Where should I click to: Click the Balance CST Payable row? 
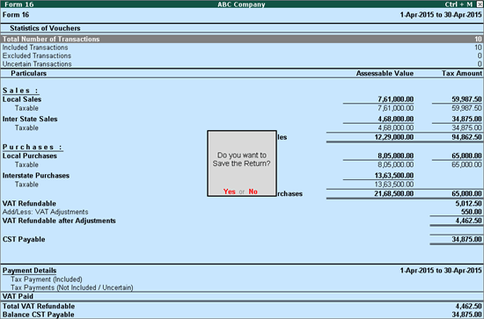(242, 315)
